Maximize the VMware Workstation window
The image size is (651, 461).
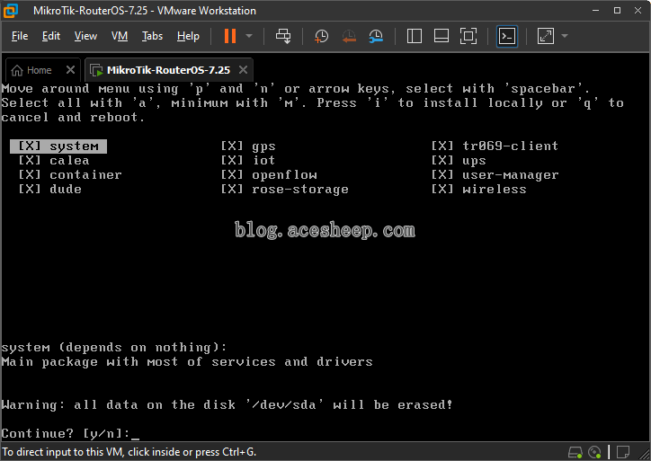pyautogui.click(x=618, y=11)
